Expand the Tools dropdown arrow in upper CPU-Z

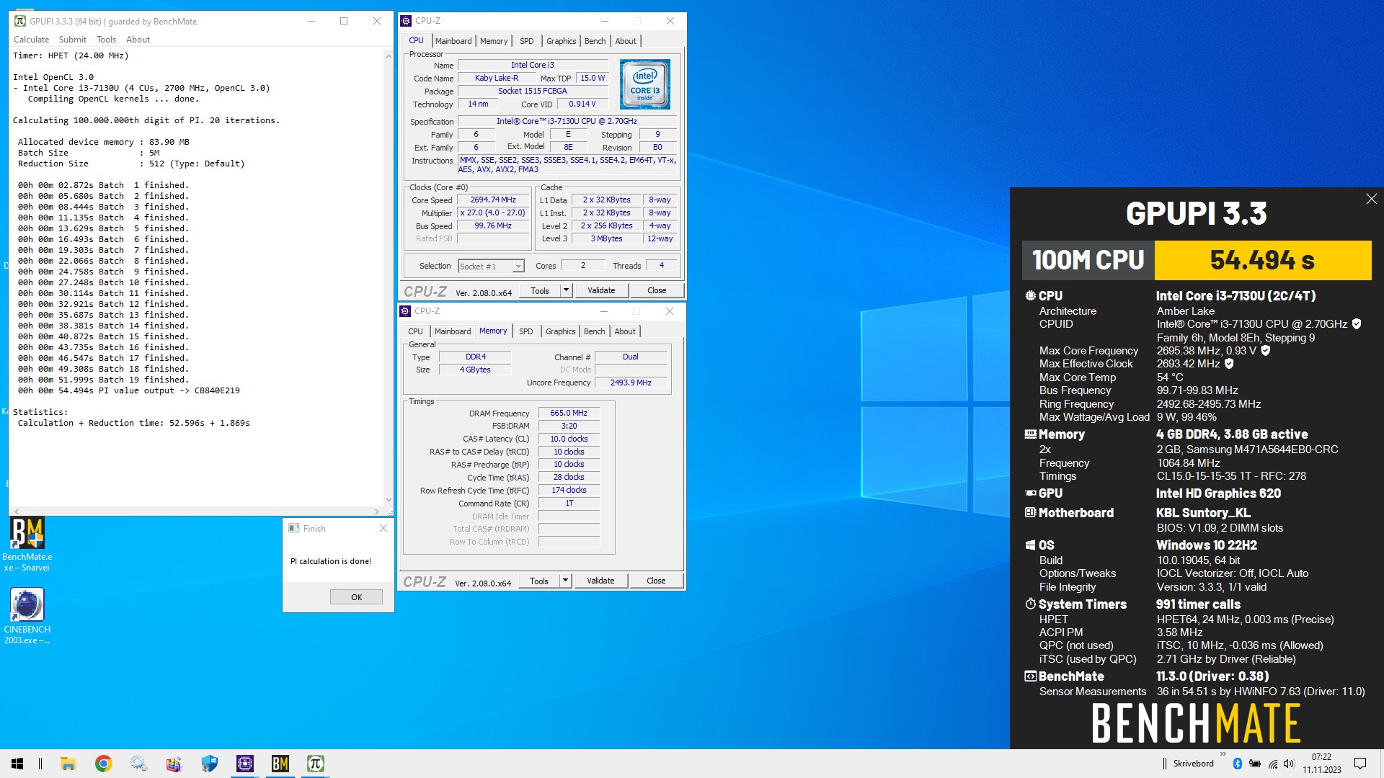pos(567,290)
